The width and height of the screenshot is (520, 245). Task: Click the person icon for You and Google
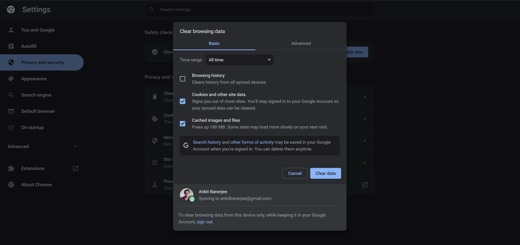(11, 30)
